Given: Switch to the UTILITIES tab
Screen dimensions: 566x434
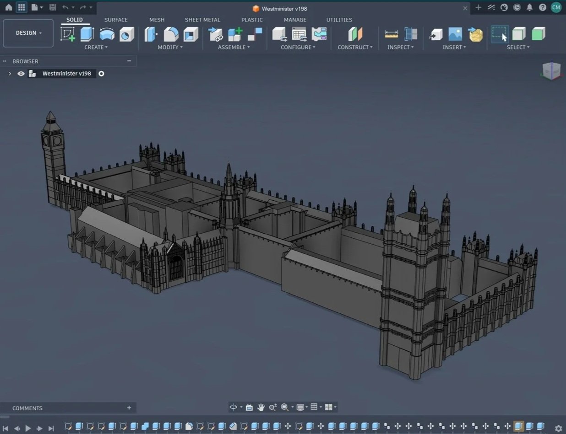Looking at the screenshot, I should [x=339, y=20].
